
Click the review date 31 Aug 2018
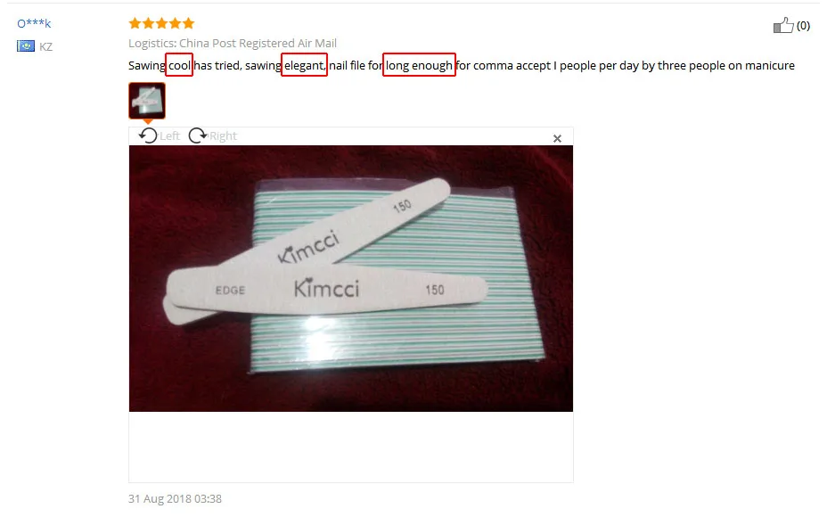[175, 498]
